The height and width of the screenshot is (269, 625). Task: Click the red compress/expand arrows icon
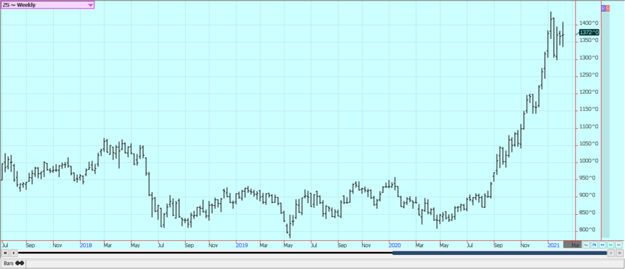tap(619, 245)
